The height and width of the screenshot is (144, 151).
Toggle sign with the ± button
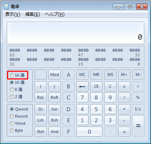coord(124,86)
